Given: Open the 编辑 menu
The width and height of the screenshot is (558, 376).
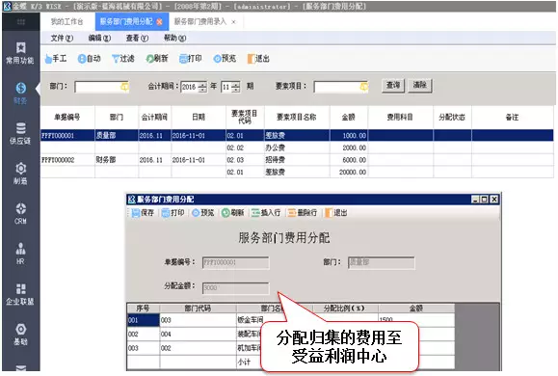Looking at the screenshot, I should point(99,39).
